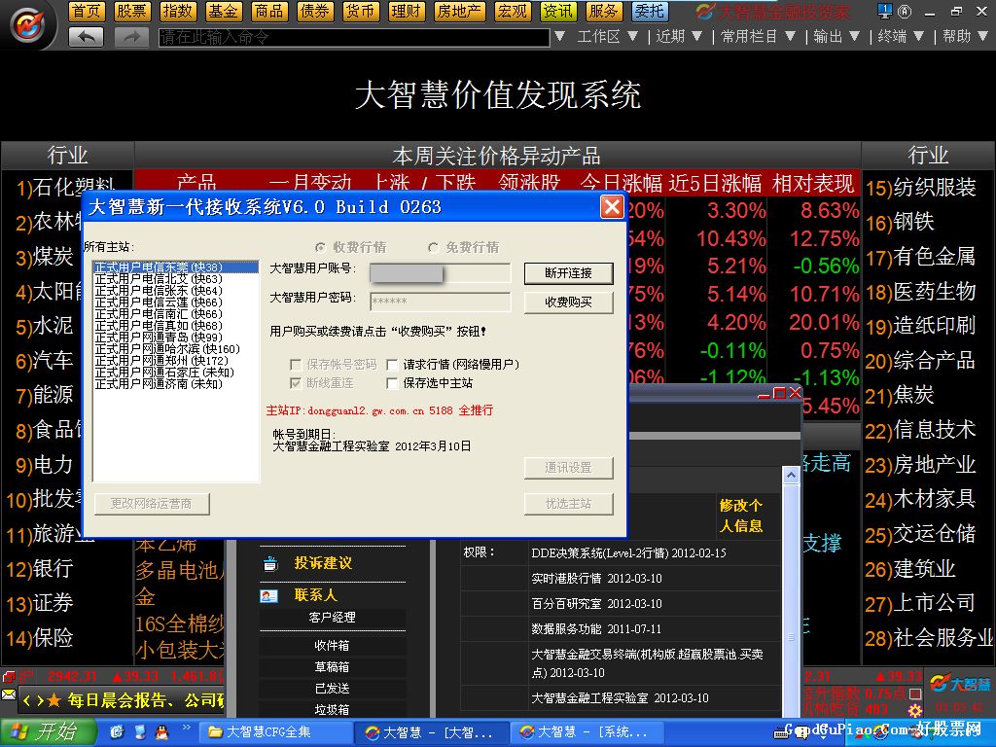
Task: Click the 大智慧 logo in bottom-right corner
Action: click(960, 684)
